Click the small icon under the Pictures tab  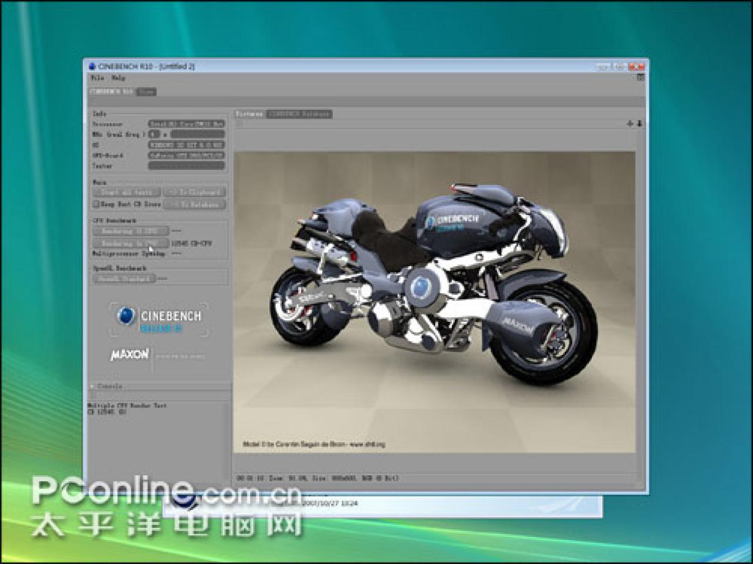[239, 123]
